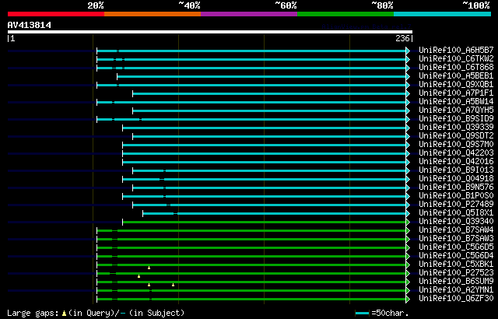Click the yellow gap marker above the UniRef100_B6SUM9 bar

tap(139, 276)
